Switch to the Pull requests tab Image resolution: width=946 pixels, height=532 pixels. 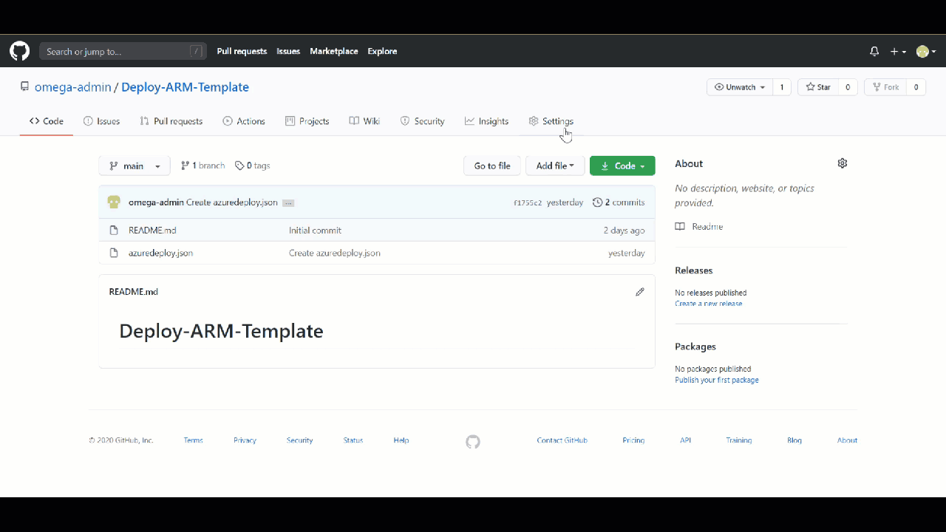tap(171, 120)
